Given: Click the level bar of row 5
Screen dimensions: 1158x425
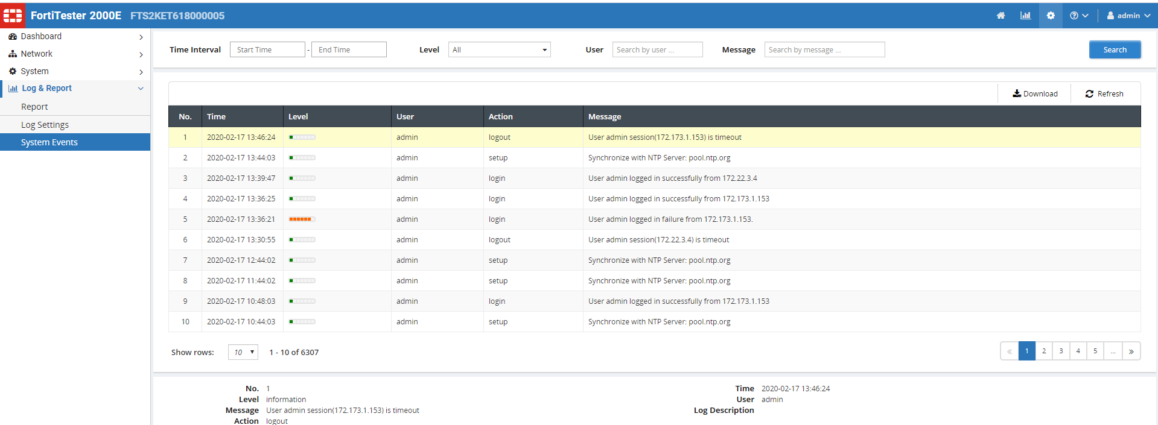Looking at the screenshot, I should tap(302, 219).
